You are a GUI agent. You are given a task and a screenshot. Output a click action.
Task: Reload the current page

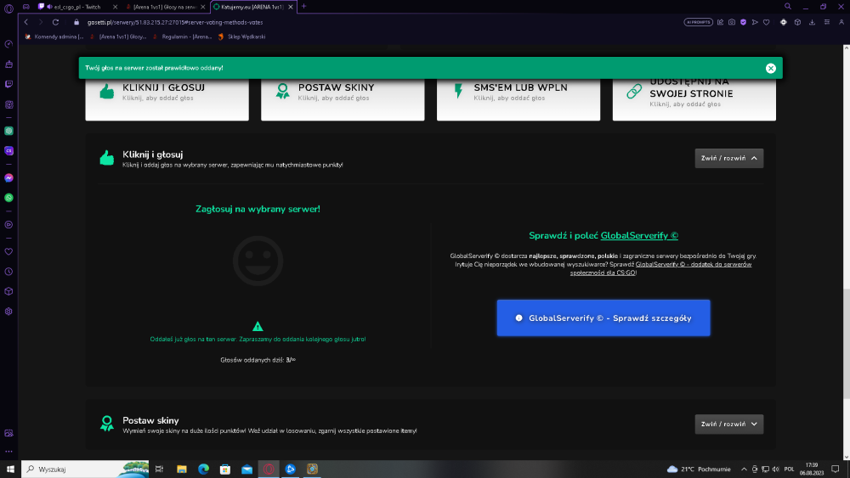point(55,22)
